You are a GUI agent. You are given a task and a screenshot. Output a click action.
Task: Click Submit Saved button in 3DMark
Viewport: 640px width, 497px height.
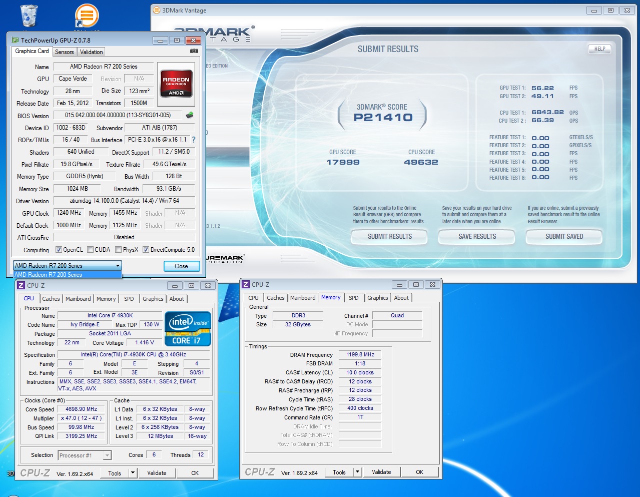click(x=564, y=237)
